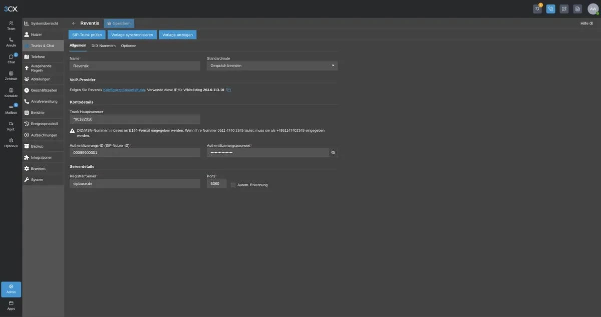Select the Allgemein tab
Image resolution: width=601 pixels, height=317 pixels.
pos(78,46)
